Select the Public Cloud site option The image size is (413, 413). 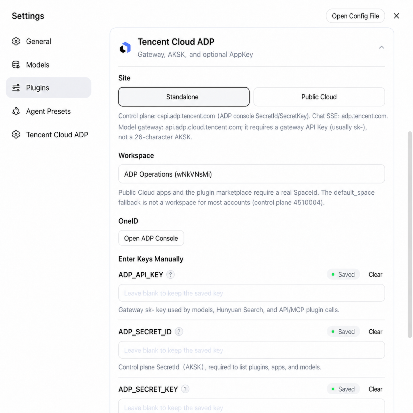tap(319, 97)
